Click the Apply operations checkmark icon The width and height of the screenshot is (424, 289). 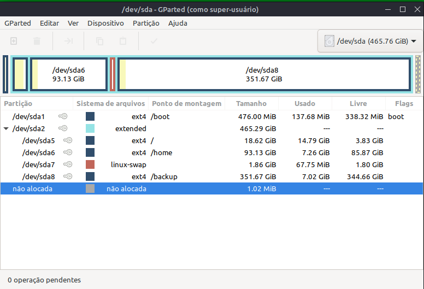tap(154, 41)
